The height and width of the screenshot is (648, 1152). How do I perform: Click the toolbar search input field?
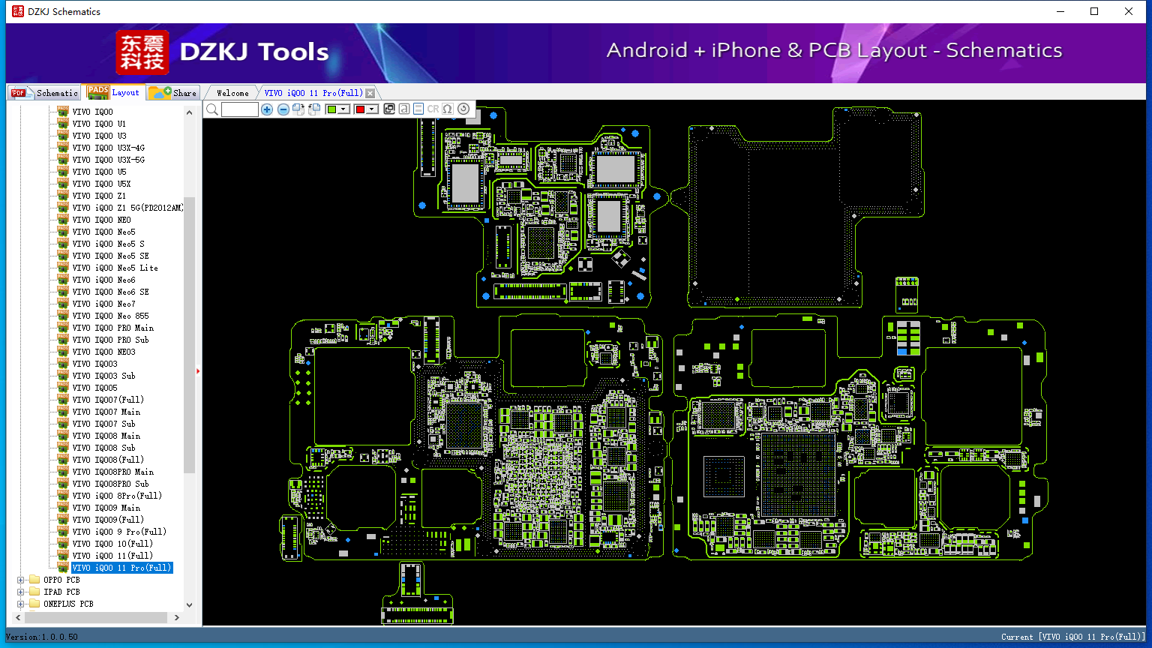[240, 109]
